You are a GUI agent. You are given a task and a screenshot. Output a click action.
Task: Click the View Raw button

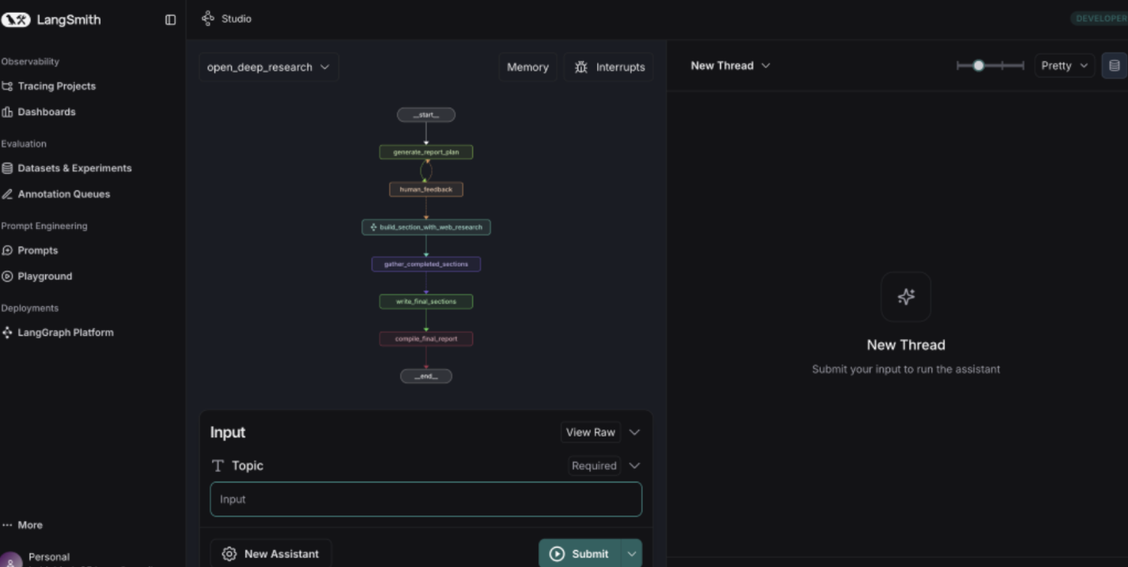(x=591, y=432)
